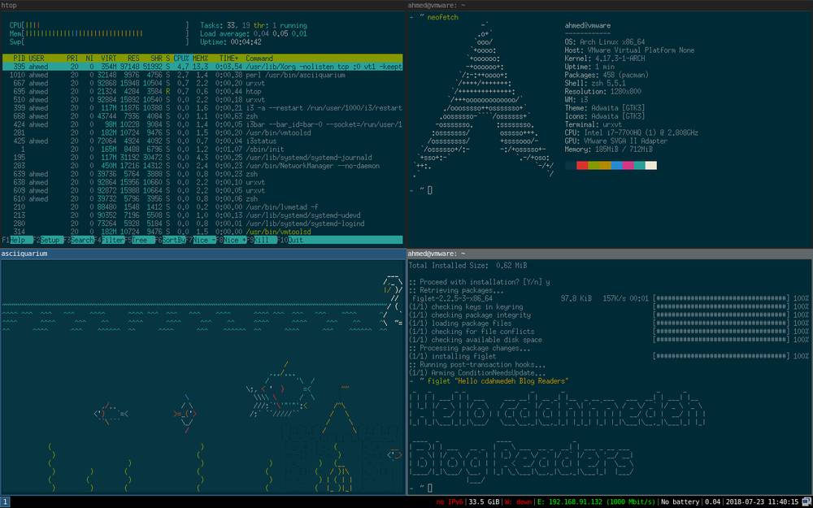The image size is (813, 508).
Task: Select the i3status process row
Action: click(x=202, y=141)
